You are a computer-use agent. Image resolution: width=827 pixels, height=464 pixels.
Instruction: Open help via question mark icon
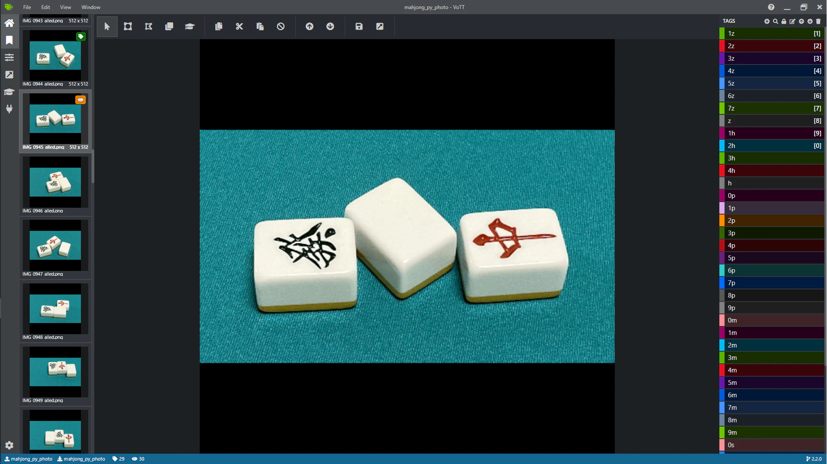(771, 7)
